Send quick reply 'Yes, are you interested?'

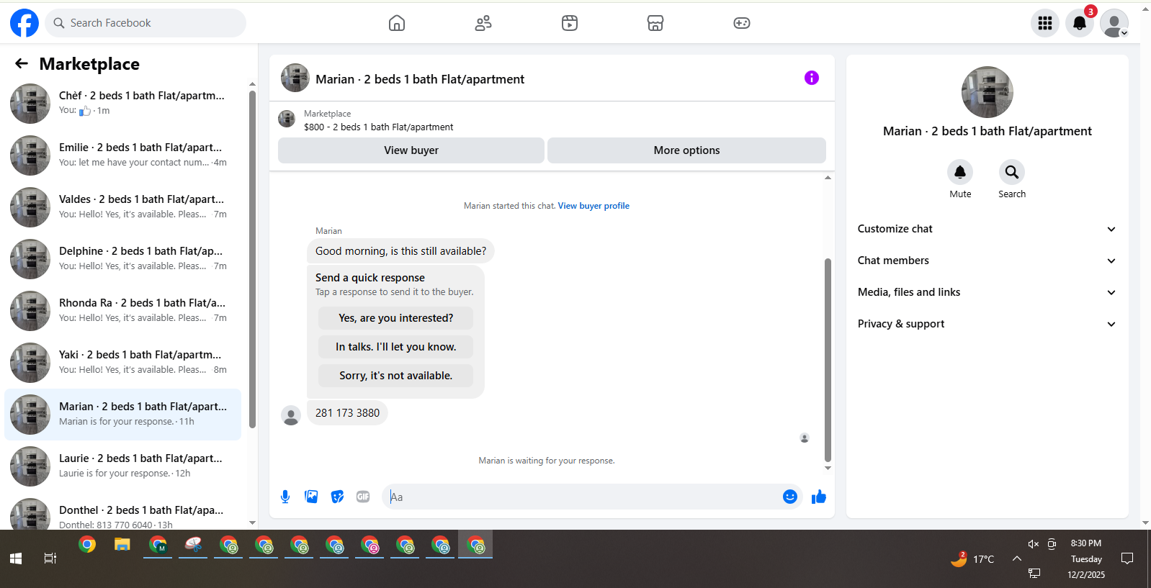pyautogui.click(x=395, y=318)
